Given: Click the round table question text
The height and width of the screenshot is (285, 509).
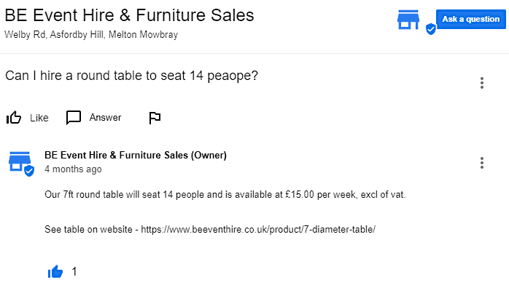Looking at the screenshot, I should click(131, 76).
